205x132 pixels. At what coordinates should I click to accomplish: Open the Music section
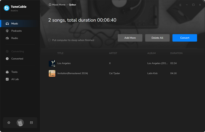point(20,24)
